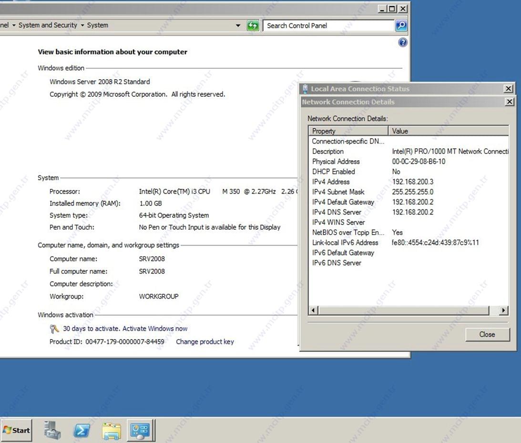Click Activate Windows now link
521x443 pixels.
tap(155, 329)
